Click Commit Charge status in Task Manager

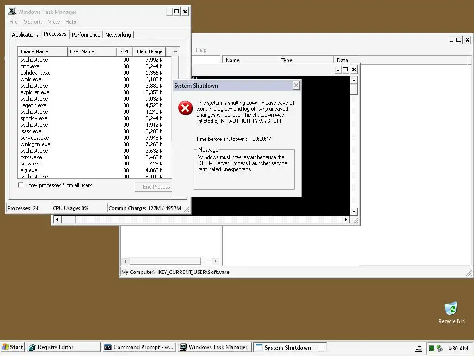pos(144,208)
